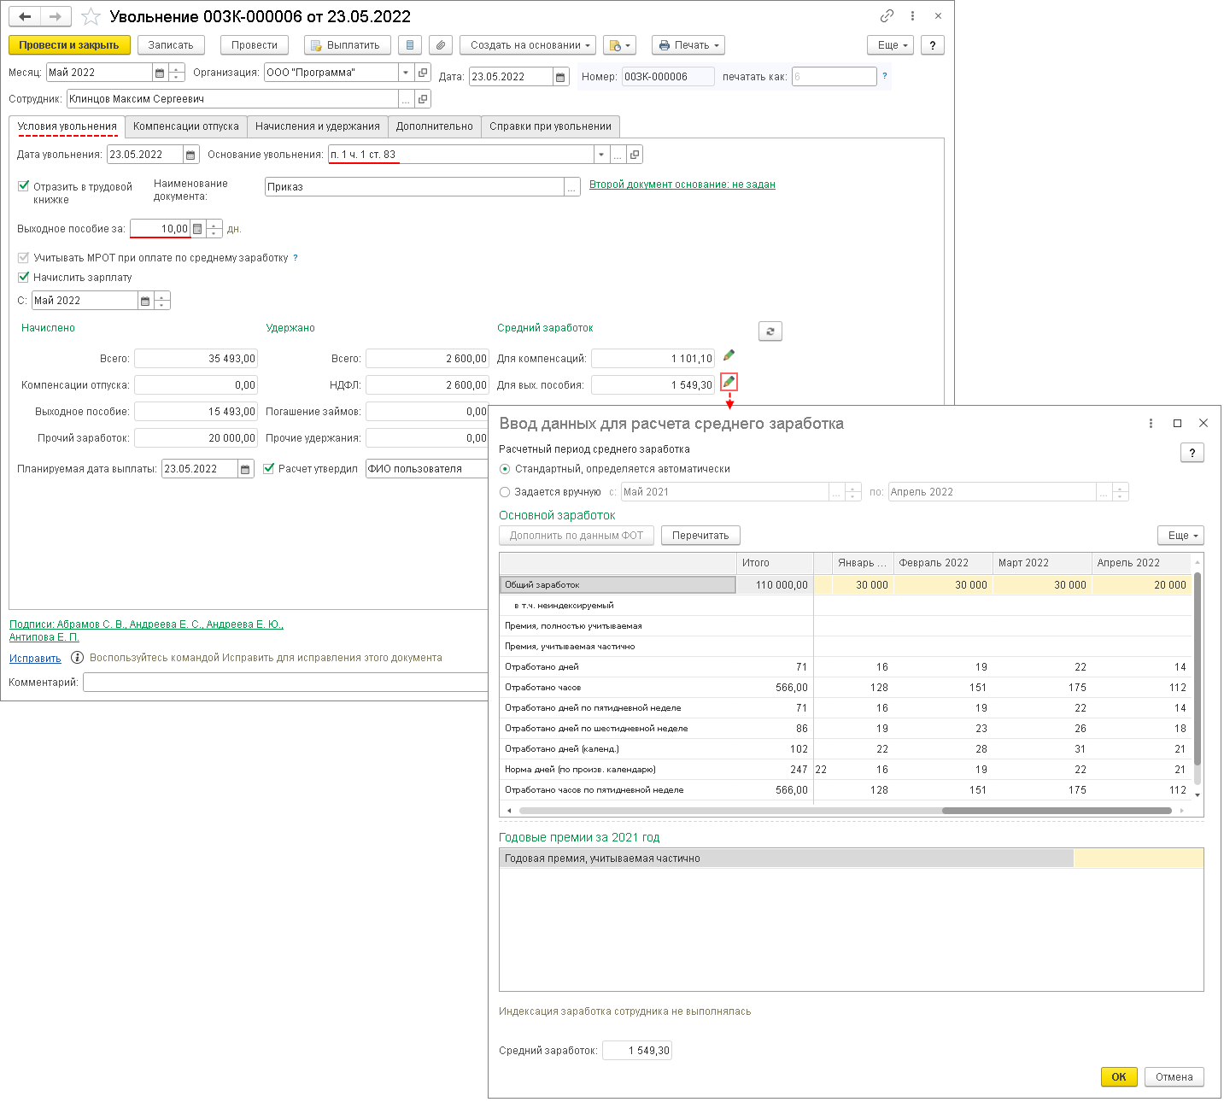Click the Комментарий input field
1224x1102 pixels.
[x=285, y=683]
